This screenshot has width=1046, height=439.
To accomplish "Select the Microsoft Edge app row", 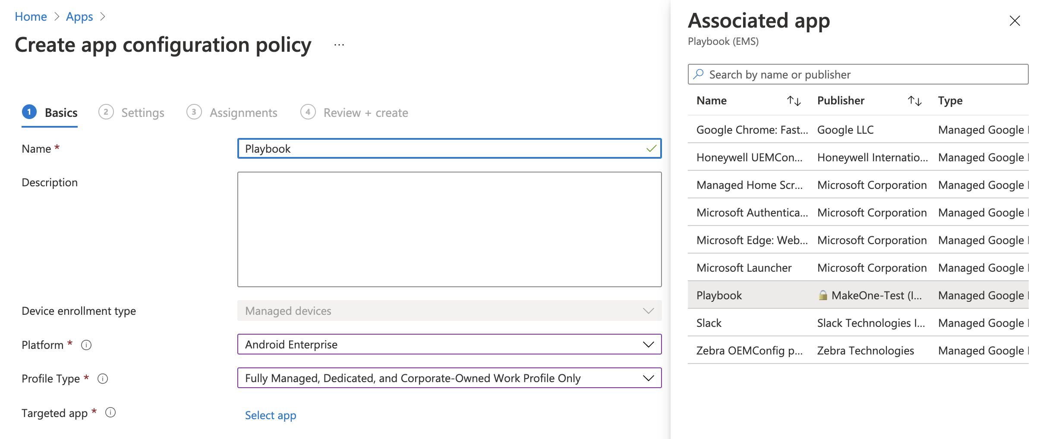I will pyautogui.click(x=858, y=240).
